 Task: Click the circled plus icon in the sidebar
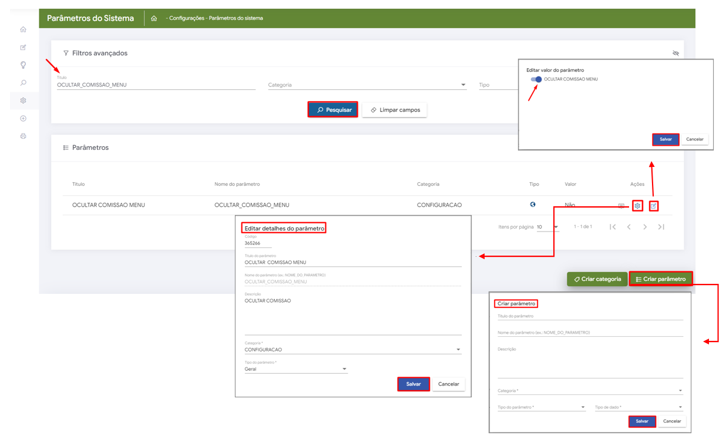[x=23, y=119]
